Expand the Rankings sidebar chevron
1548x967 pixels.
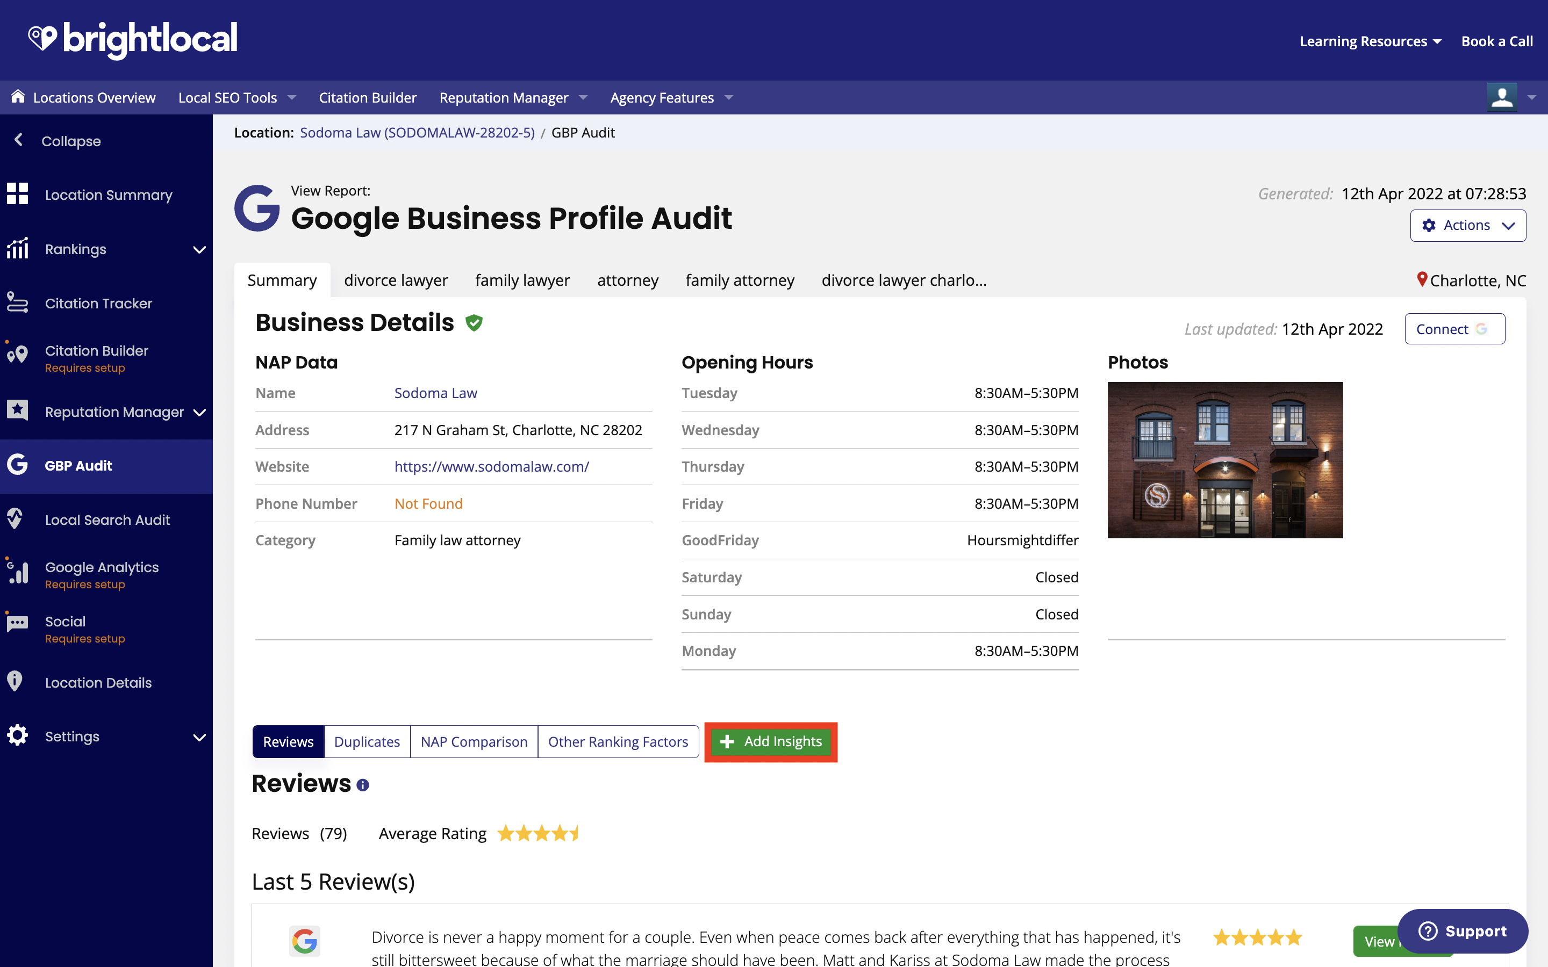coord(199,249)
